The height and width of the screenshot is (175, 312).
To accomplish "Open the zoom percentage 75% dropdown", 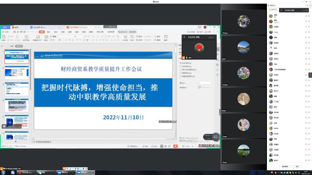I will [x=188, y=146].
